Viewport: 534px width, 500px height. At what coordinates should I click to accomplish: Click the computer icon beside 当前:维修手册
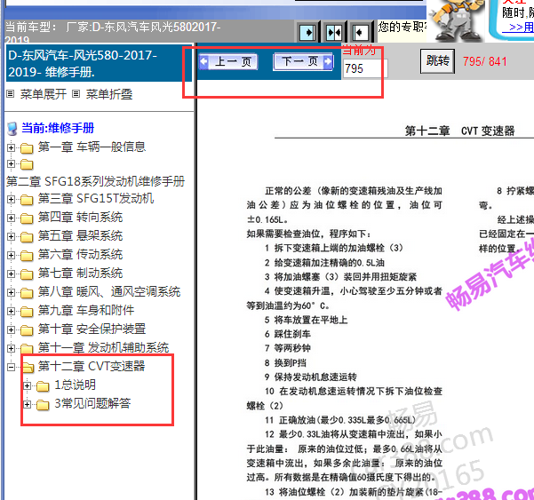coord(12,129)
